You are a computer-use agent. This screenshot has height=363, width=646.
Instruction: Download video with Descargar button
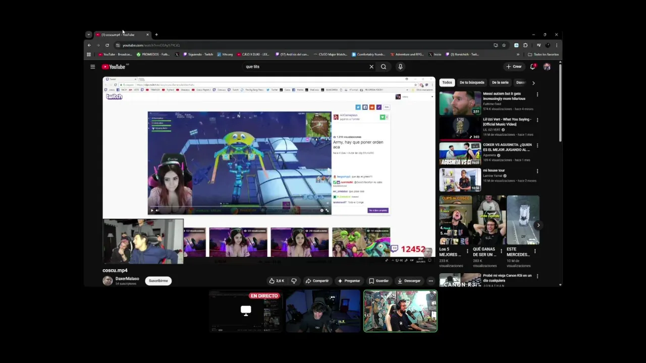(x=409, y=281)
